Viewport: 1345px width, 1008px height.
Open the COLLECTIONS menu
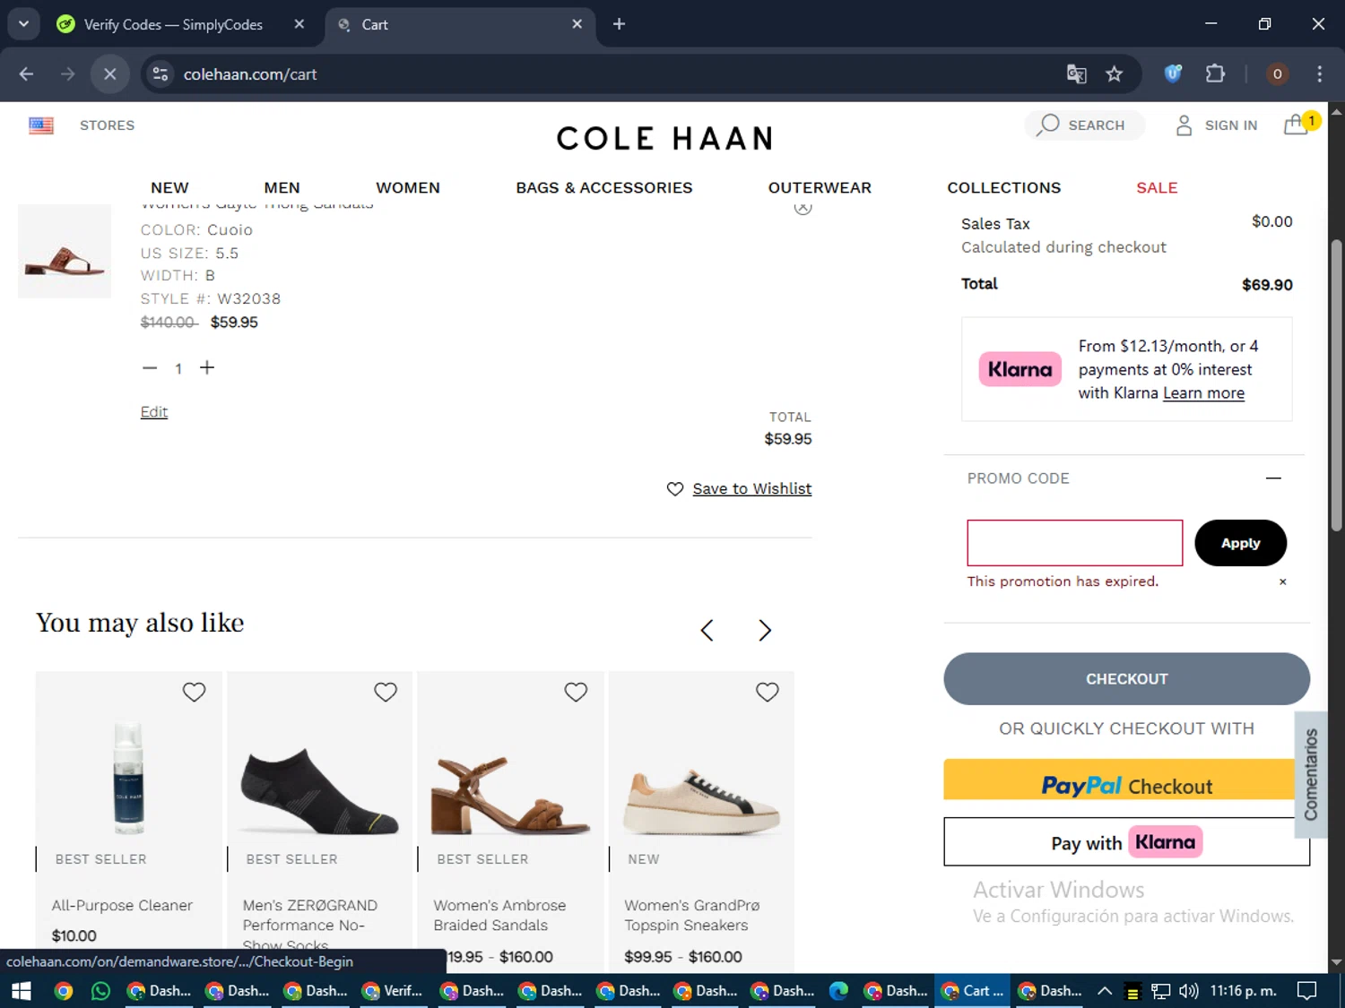1004,187
